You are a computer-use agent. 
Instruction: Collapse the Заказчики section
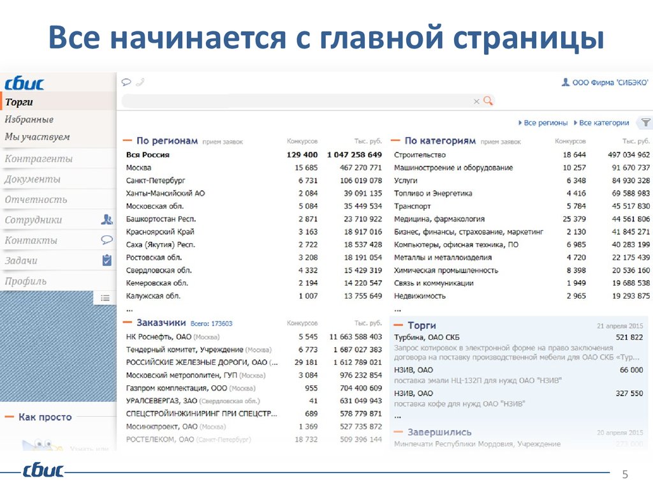point(127,323)
